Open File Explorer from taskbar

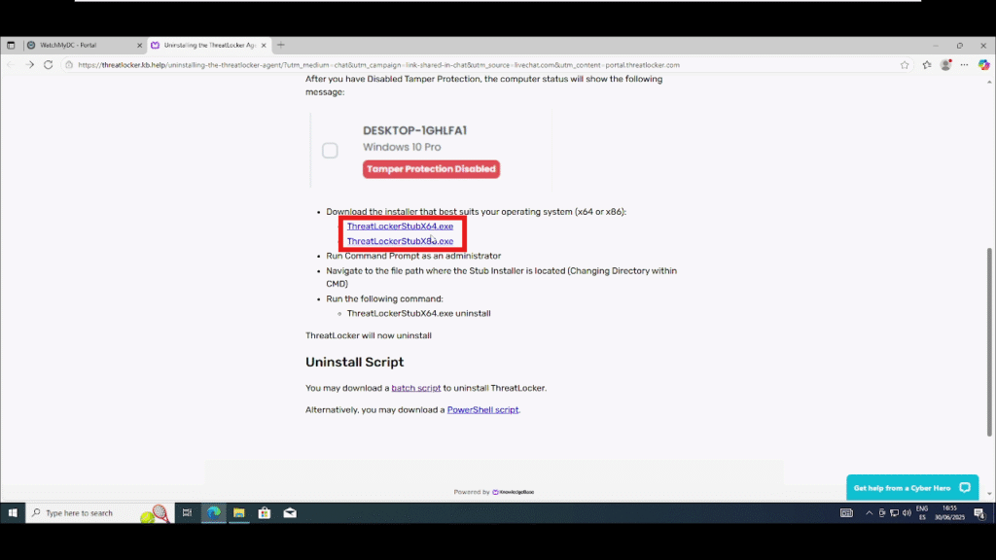click(x=239, y=513)
